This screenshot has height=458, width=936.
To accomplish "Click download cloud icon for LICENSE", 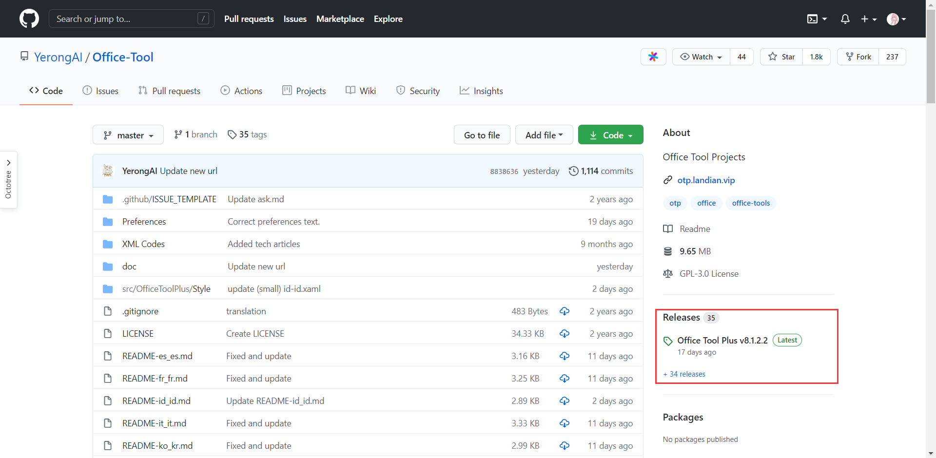I will click(x=564, y=334).
